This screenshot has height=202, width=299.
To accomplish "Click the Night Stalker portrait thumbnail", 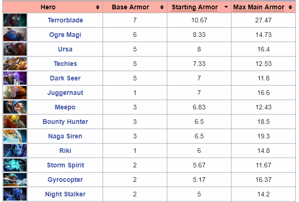I will point(15,194).
